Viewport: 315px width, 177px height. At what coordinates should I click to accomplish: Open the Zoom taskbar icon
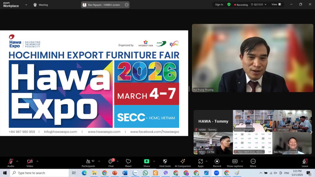(x=216, y=173)
